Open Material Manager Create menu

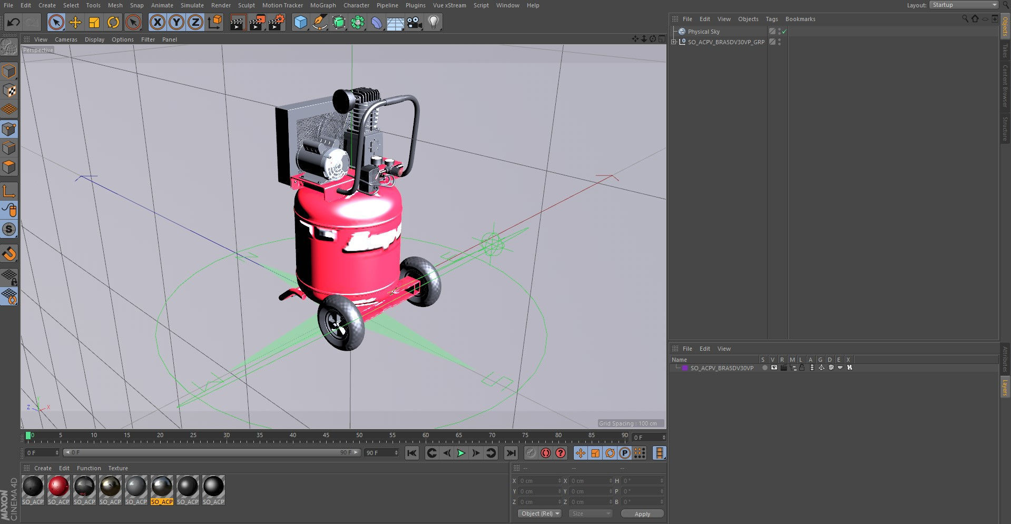(x=43, y=468)
